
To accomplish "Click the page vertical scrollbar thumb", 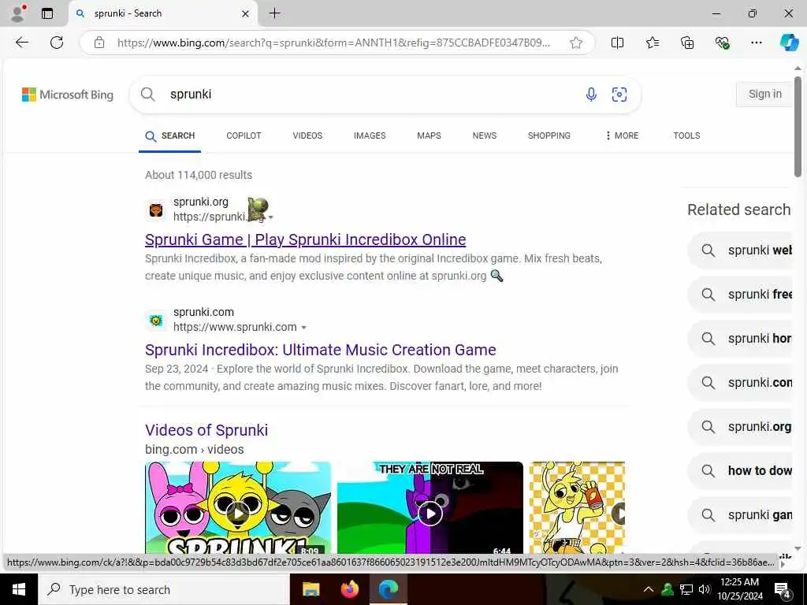I will click(798, 127).
